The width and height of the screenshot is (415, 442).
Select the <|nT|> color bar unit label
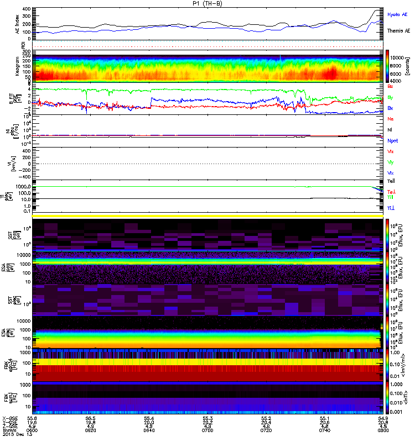[407, 398]
